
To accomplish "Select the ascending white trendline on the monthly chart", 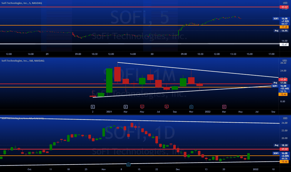I will (x=182, y=92).
